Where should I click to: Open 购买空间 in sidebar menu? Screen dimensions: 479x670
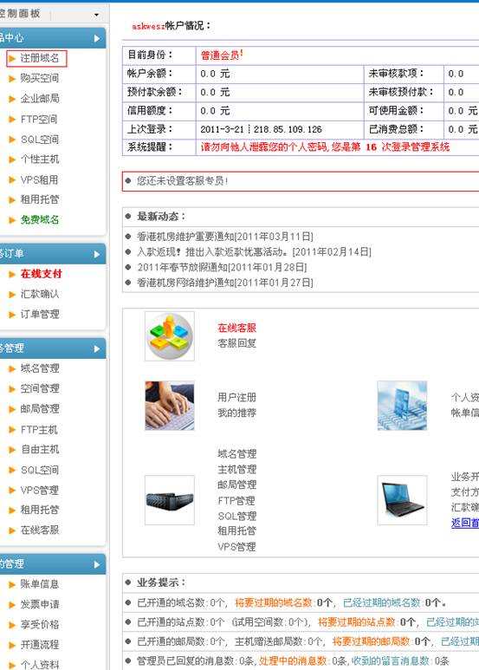(x=40, y=78)
